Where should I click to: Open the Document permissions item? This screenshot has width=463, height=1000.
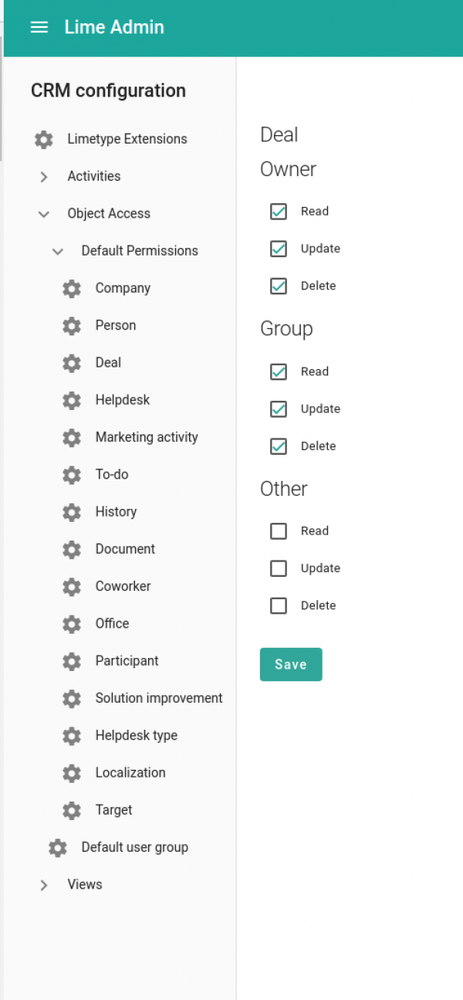(125, 549)
